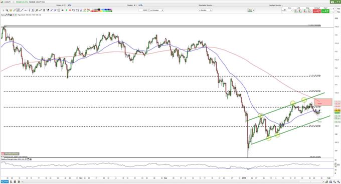Screen dimensions: 341x184
Task: Click the first Limit order button
Action: (x=296, y=11)
